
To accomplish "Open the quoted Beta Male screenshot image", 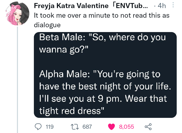I will tap(105, 75).
